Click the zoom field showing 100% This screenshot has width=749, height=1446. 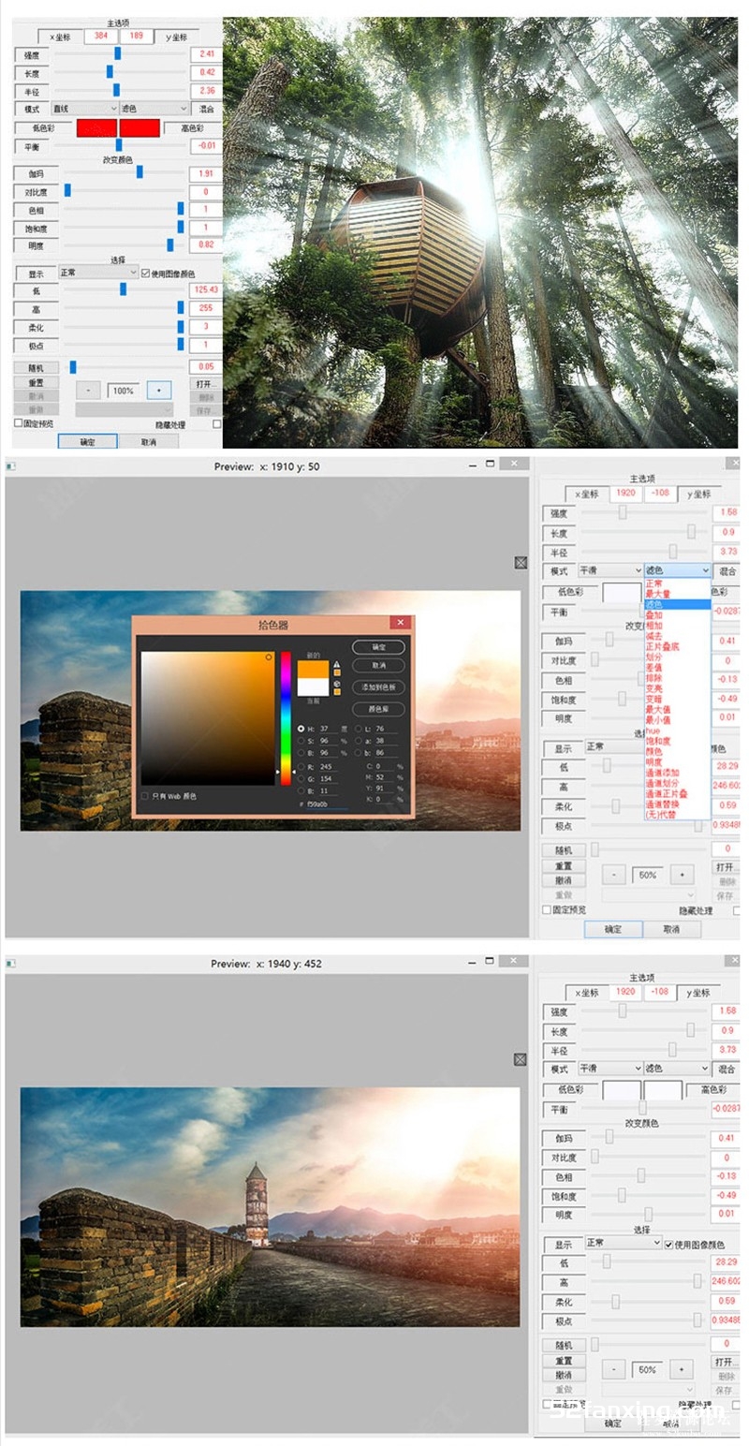(x=124, y=391)
